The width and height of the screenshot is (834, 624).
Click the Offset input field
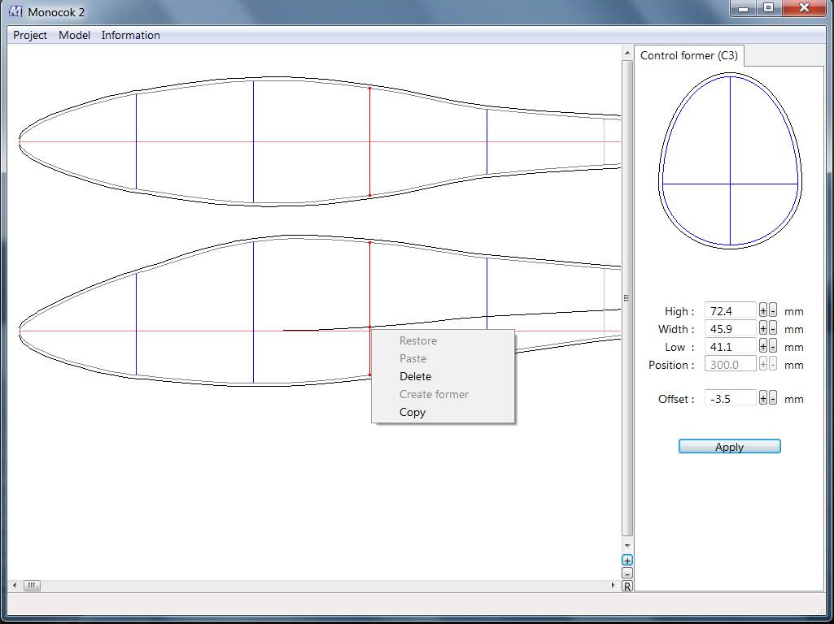click(x=730, y=398)
